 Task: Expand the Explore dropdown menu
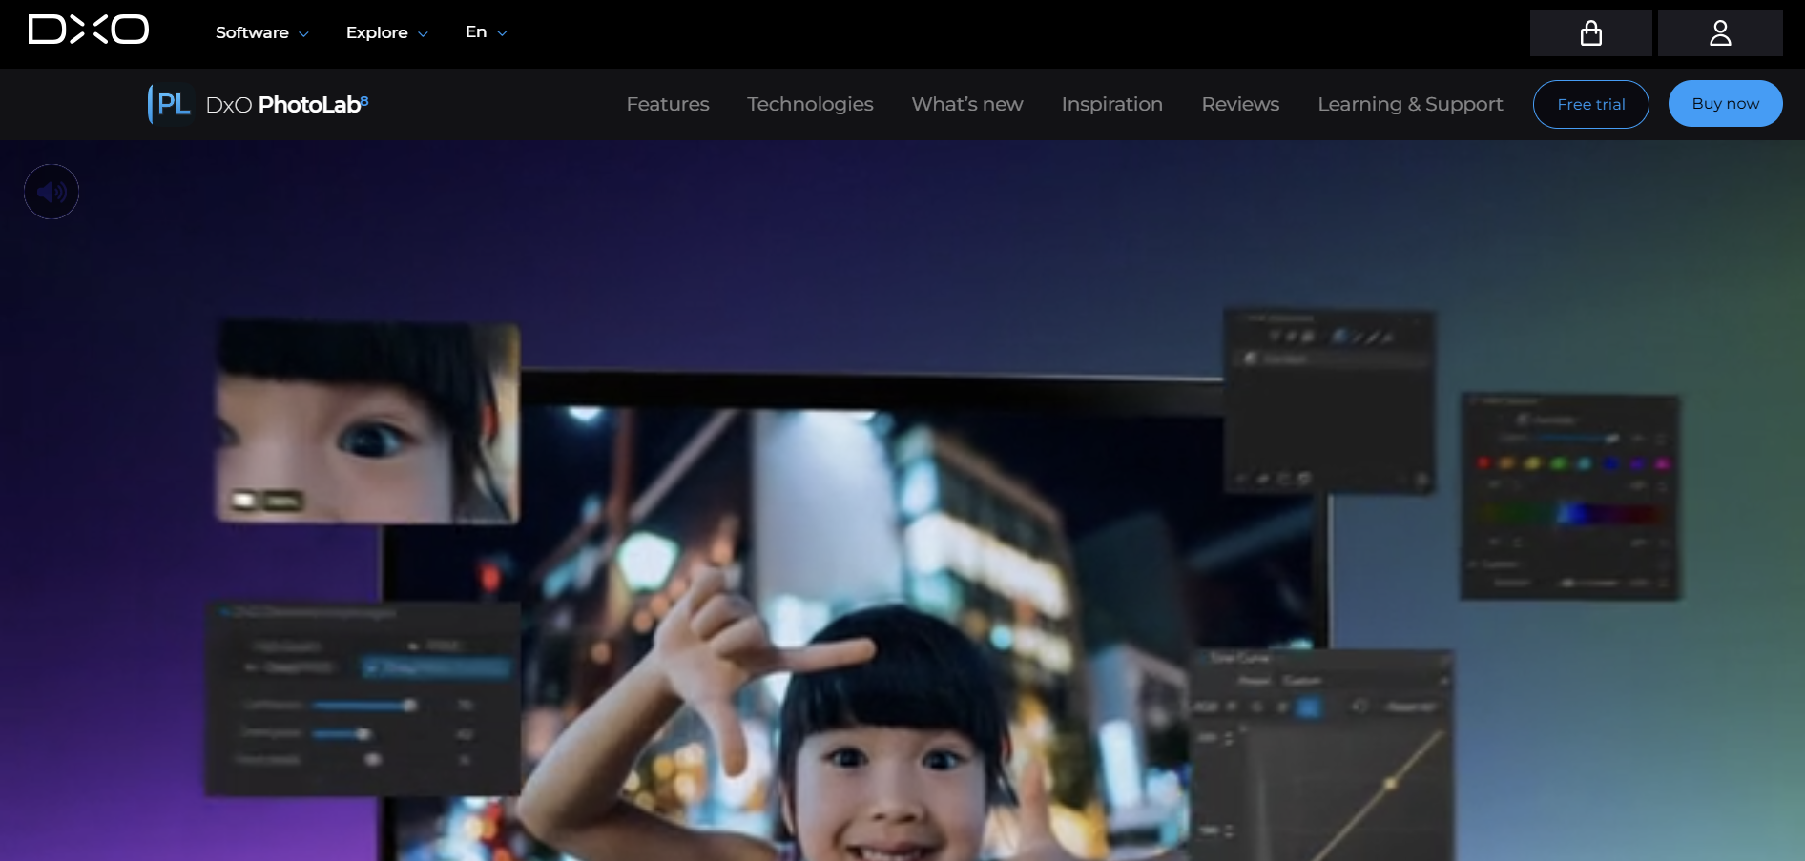tap(386, 32)
